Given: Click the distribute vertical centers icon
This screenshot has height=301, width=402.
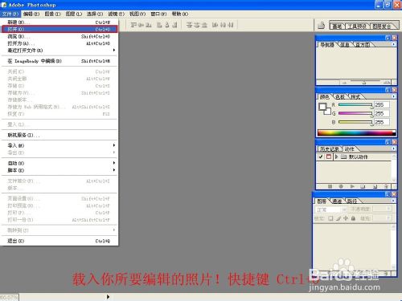Looking at the screenshot, I should pos(197,25).
